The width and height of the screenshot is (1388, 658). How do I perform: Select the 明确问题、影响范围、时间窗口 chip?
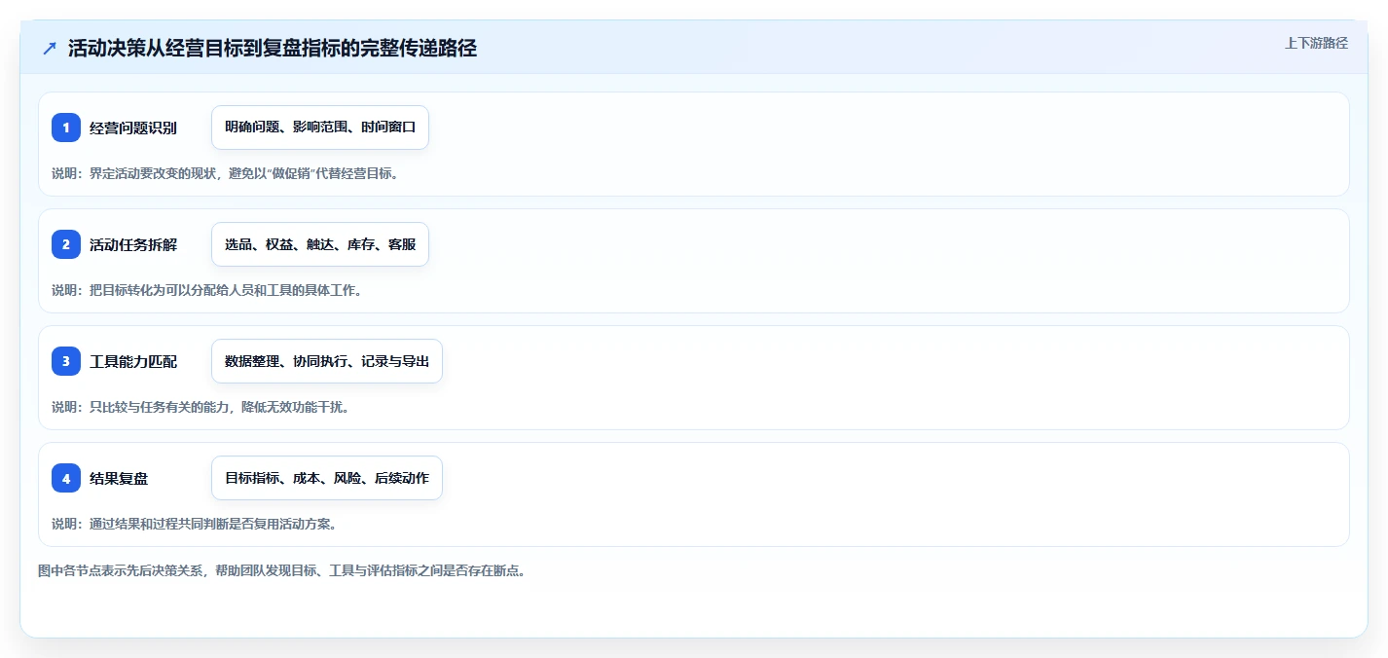tap(320, 128)
